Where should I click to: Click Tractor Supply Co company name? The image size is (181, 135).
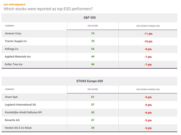click(16, 41)
